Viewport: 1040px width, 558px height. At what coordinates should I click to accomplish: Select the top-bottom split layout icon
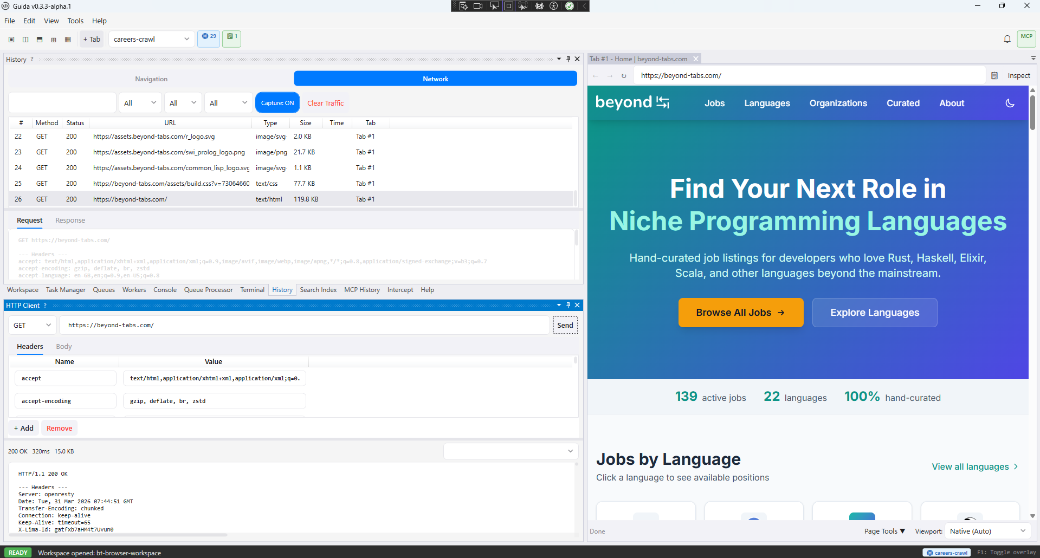coord(40,40)
